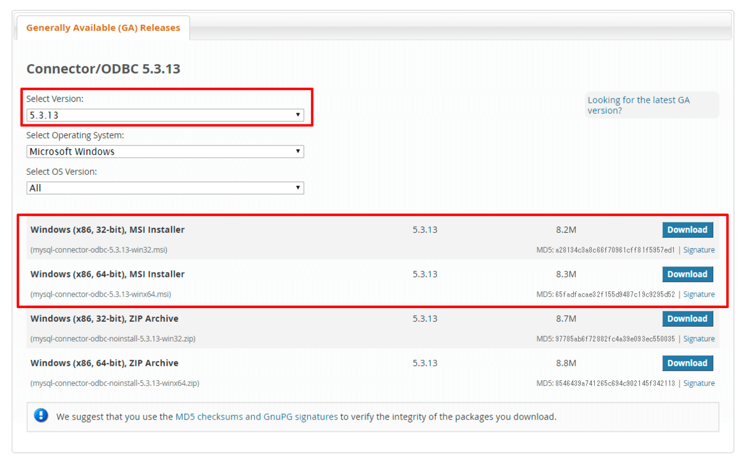This screenshot has width=746, height=468.
Task: Open Signature link for win32.msi
Action: click(699, 250)
